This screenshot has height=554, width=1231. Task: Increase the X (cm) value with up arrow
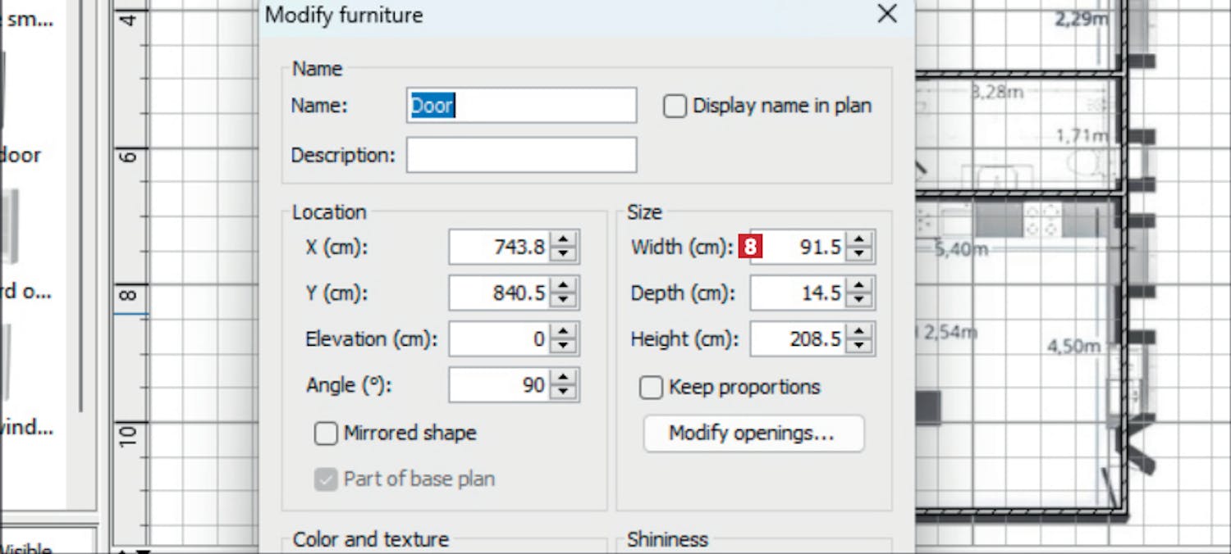point(563,240)
